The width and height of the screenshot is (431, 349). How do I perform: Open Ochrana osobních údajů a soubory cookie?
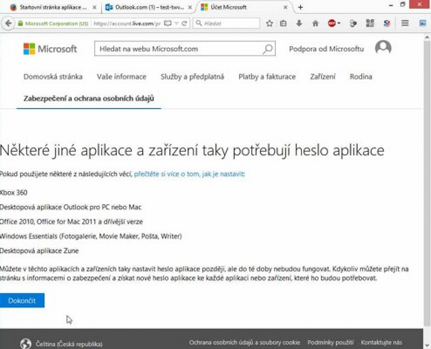(245, 342)
